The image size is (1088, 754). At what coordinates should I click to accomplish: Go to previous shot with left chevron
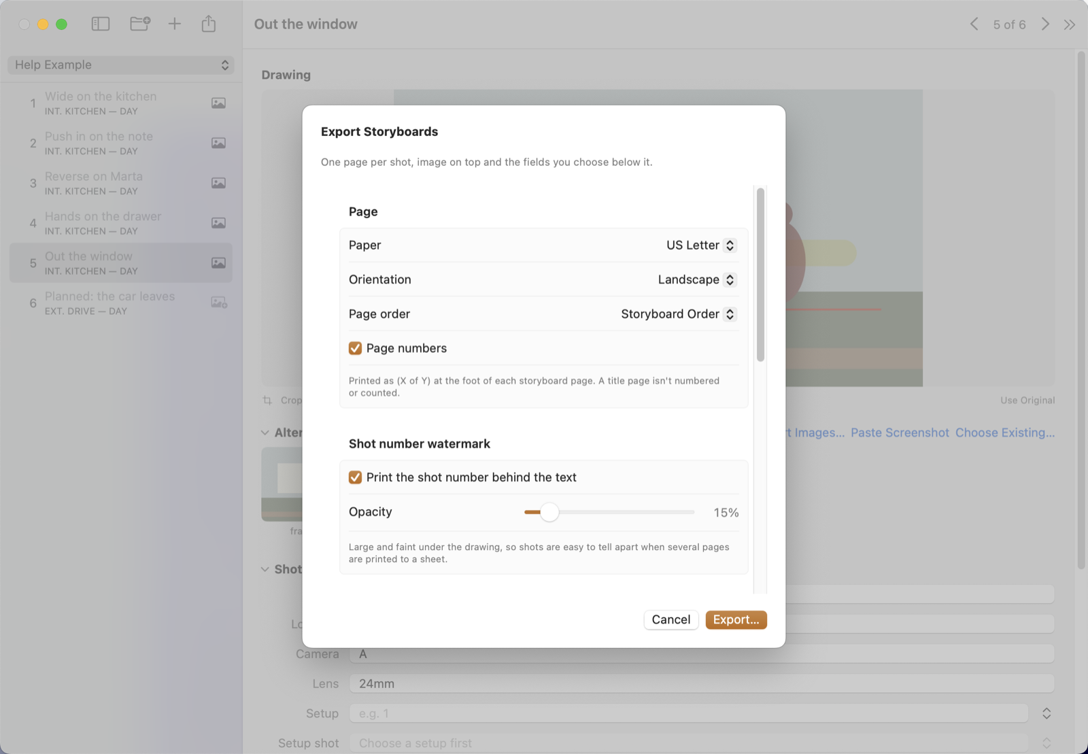pyautogui.click(x=974, y=24)
